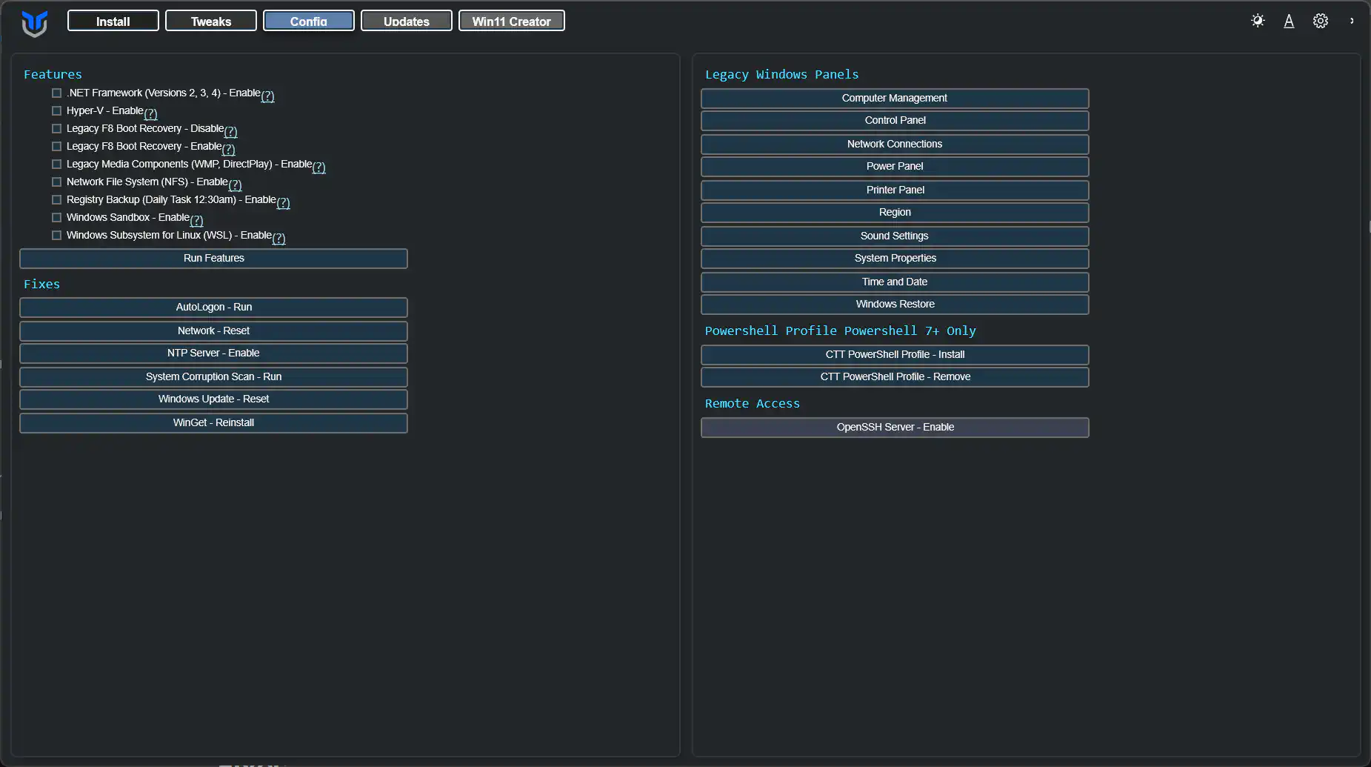1371x767 pixels.
Task: Open help for Hyper-V feature
Action: [150, 113]
